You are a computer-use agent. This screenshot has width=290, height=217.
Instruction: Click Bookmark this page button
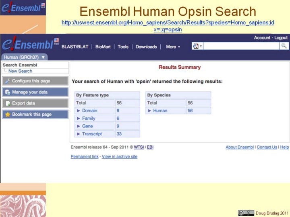[35, 114]
